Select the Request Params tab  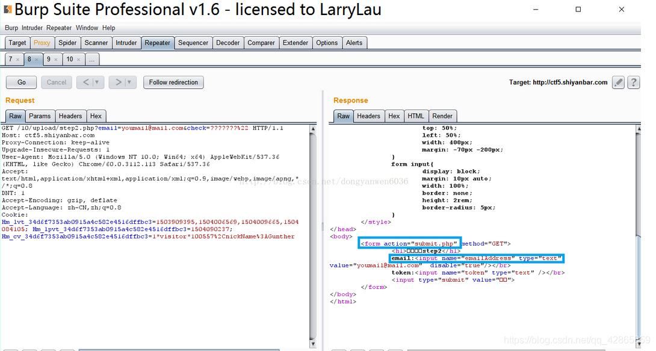40,116
